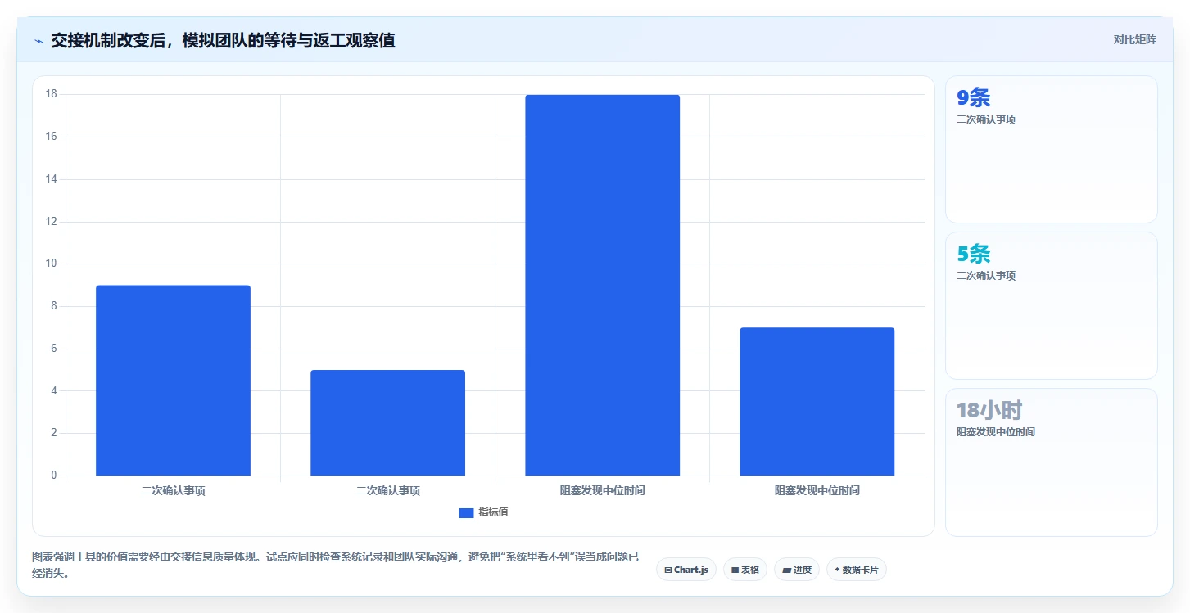Click the lightning icon beside the panel title
1190x613 pixels.
tap(39, 40)
